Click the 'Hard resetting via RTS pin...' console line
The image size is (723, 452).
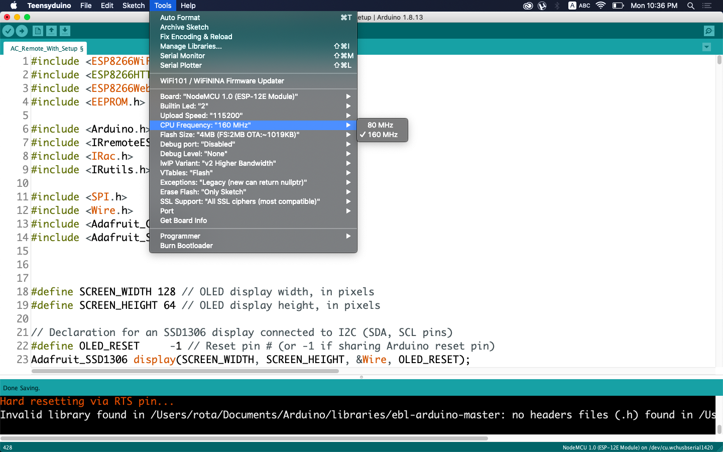point(87,401)
